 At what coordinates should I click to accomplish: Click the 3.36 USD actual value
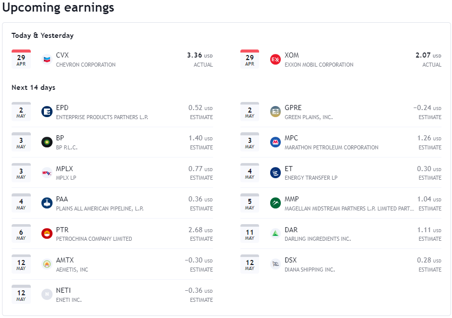tap(200, 56)
